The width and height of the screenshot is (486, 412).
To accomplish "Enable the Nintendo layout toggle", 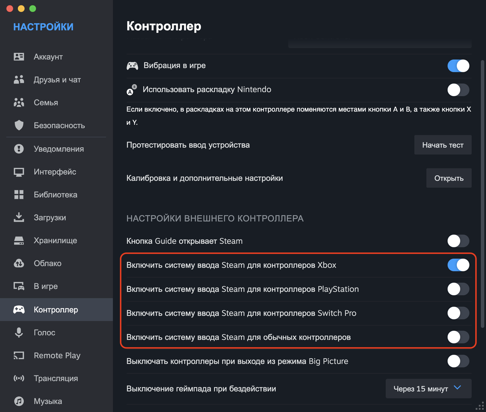I will click(458, 90).
